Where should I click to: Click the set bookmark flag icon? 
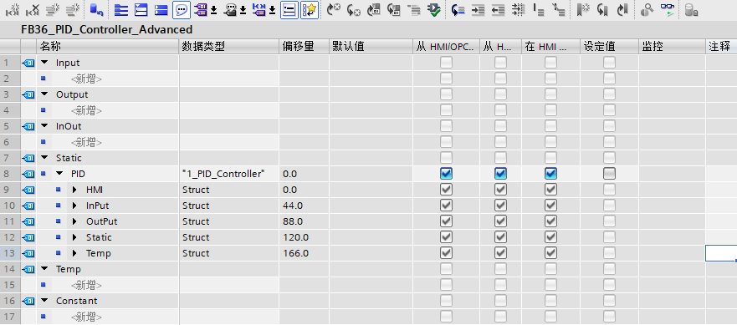pos(583,9)
